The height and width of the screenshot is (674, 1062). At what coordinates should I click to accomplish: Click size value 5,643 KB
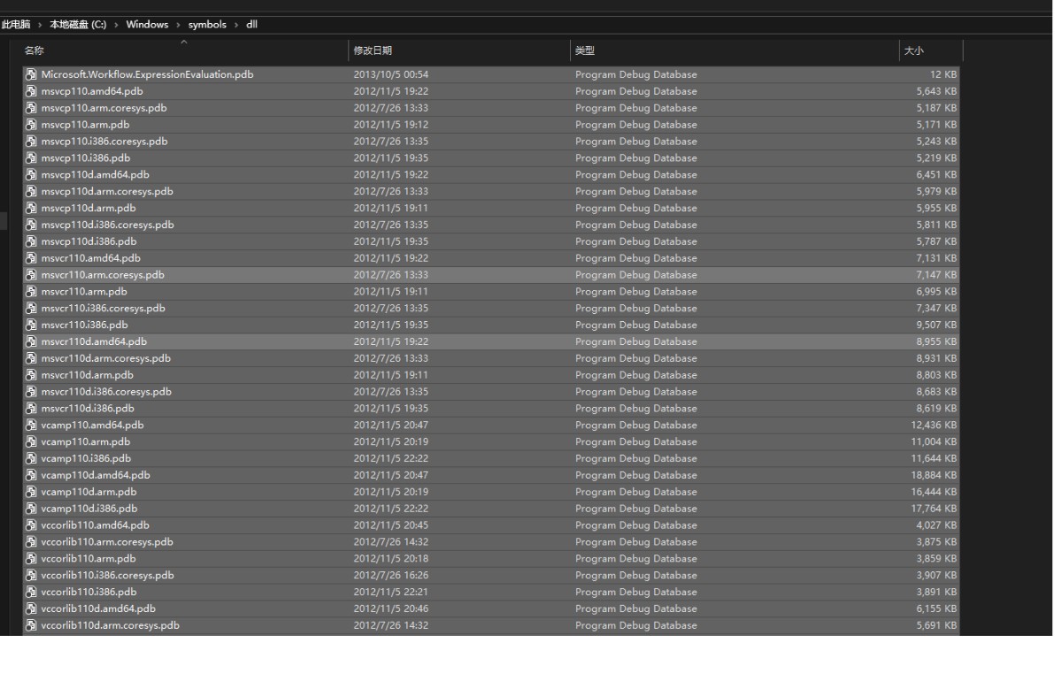point(936,92)
